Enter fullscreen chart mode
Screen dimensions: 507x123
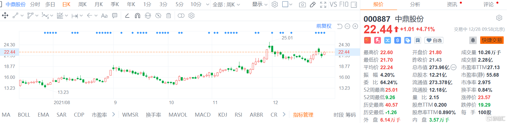click(323, 4)
